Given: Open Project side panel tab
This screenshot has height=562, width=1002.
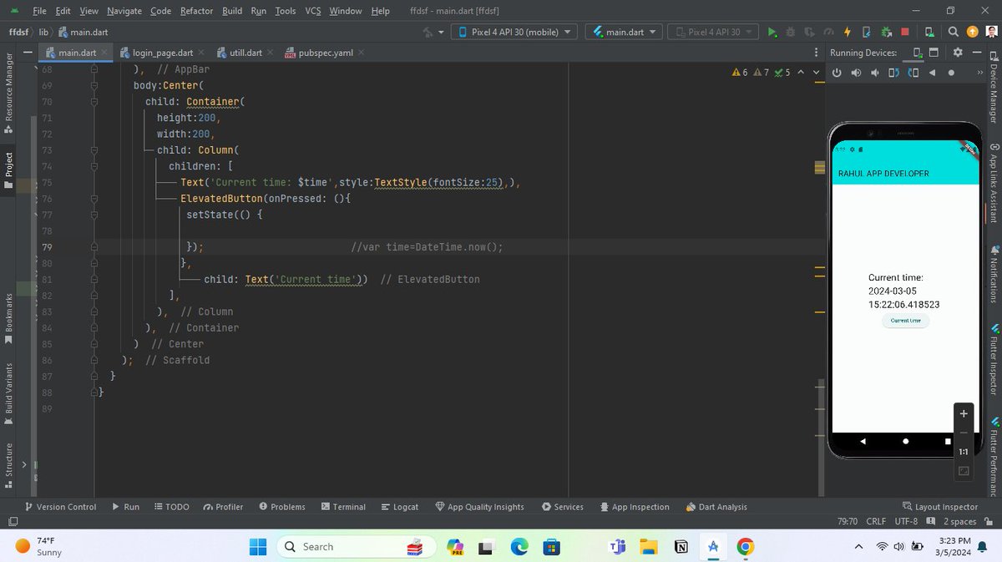Looking at the screenshot, I should pyautogui.click(x=9, y=170).
